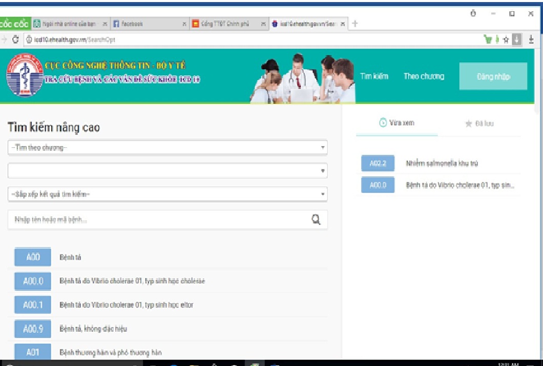The width and height of the screenshot is (543, 366).
Task: Click Bệnh tả do Vibrio cholerae typ eltor result
Action: pyautogui.click(x=127, y=305)
